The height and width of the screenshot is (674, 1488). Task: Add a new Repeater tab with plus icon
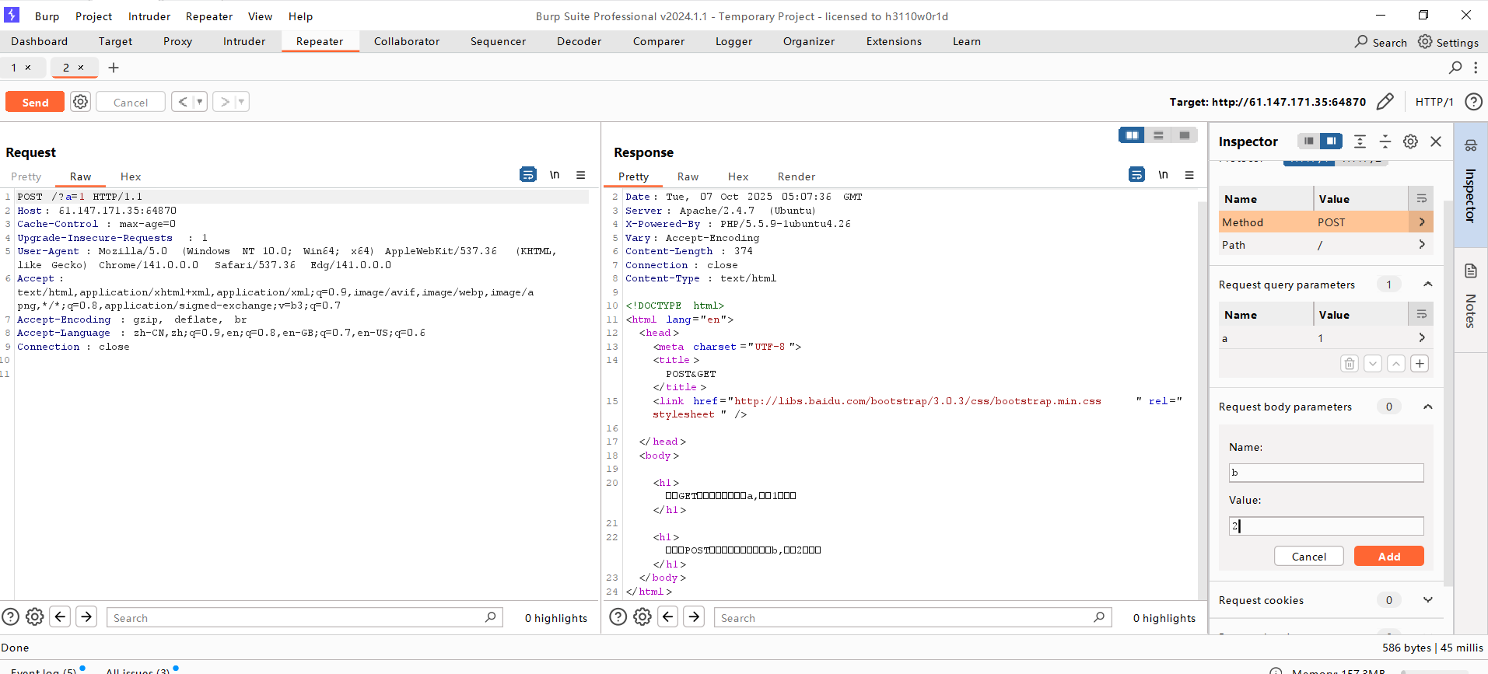click(x=114, y=68)
